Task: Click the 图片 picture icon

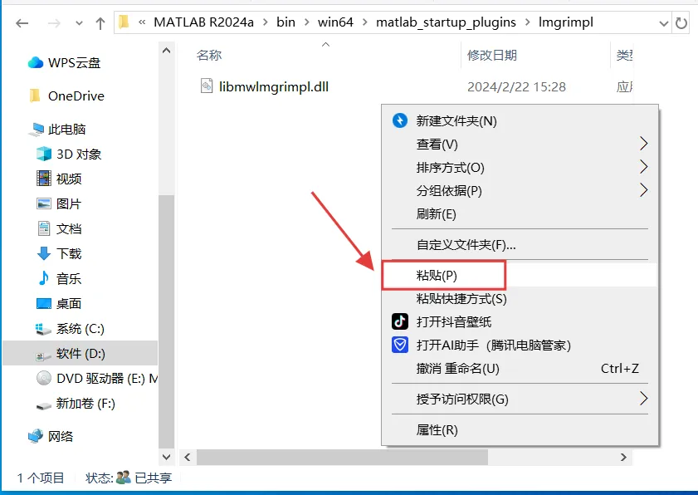Action: [x=44, y=203]
